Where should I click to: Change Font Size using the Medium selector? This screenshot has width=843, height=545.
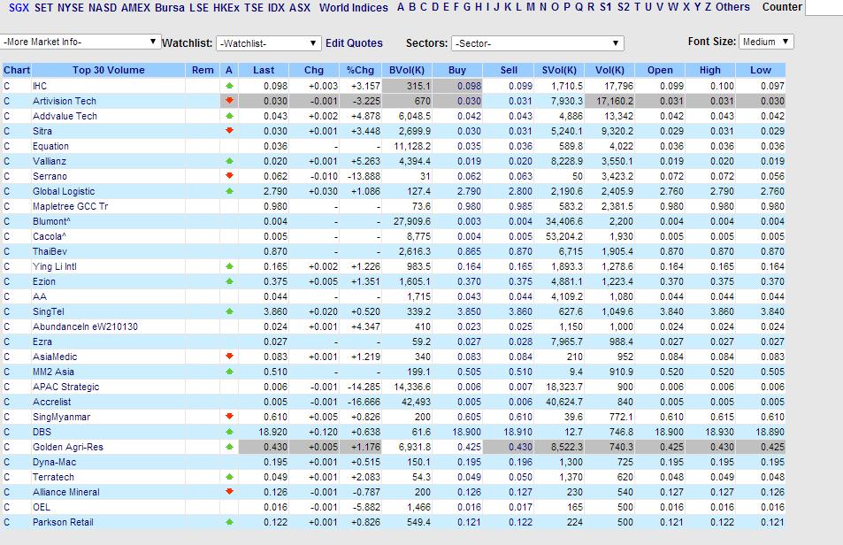coord(766,41)
